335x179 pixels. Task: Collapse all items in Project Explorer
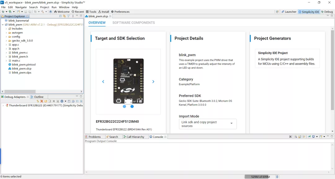[x=60, y=16]
